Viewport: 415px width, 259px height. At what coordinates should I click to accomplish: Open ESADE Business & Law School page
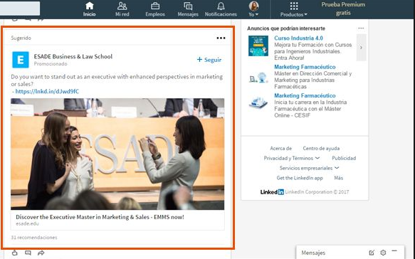point(73,56)
